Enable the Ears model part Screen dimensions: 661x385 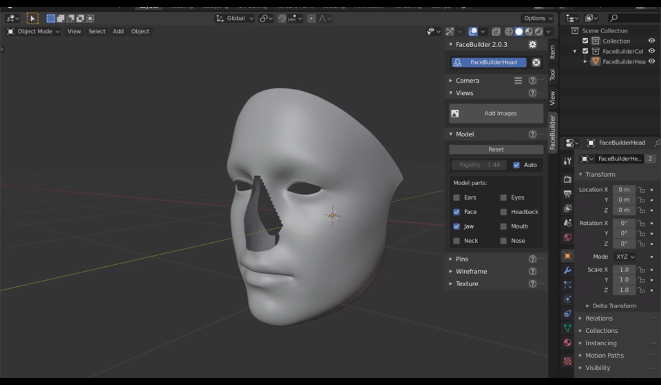(456, 197)
